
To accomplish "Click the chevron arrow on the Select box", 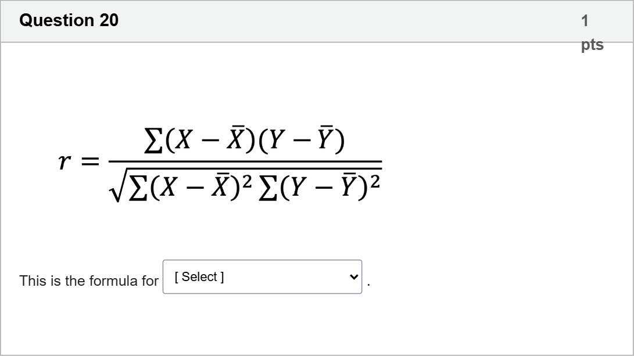I will [353, 277].
